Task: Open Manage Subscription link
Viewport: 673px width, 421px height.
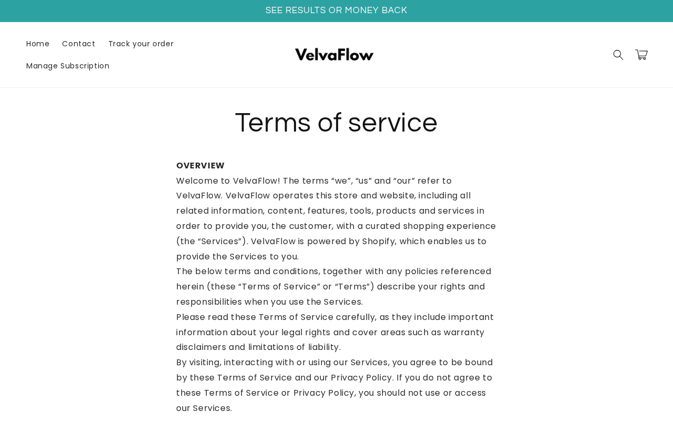Action: click(68, 66)
